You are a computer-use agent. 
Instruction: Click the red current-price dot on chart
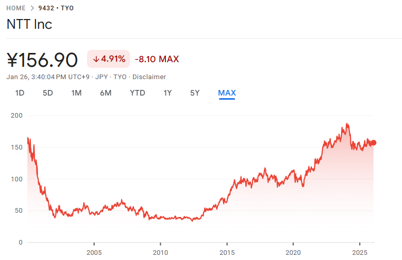click(374, 143)
